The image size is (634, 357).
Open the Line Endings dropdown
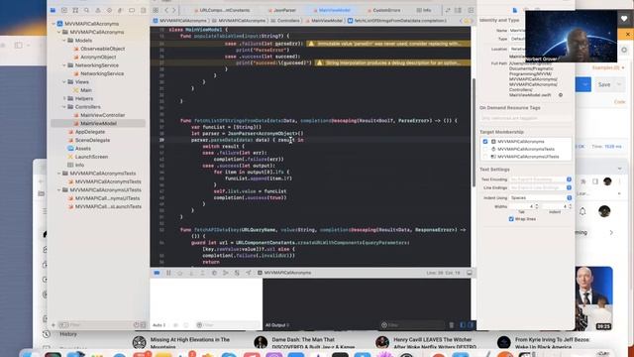[540, 187]
